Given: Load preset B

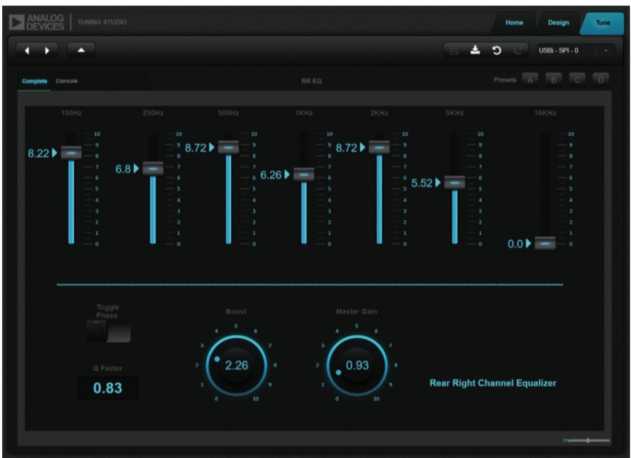Looking at the screenshot, I should coord(554,80).
